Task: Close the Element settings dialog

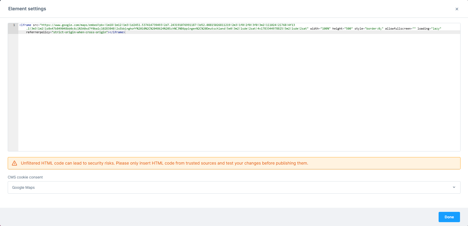Action: [x=457, y=9]
